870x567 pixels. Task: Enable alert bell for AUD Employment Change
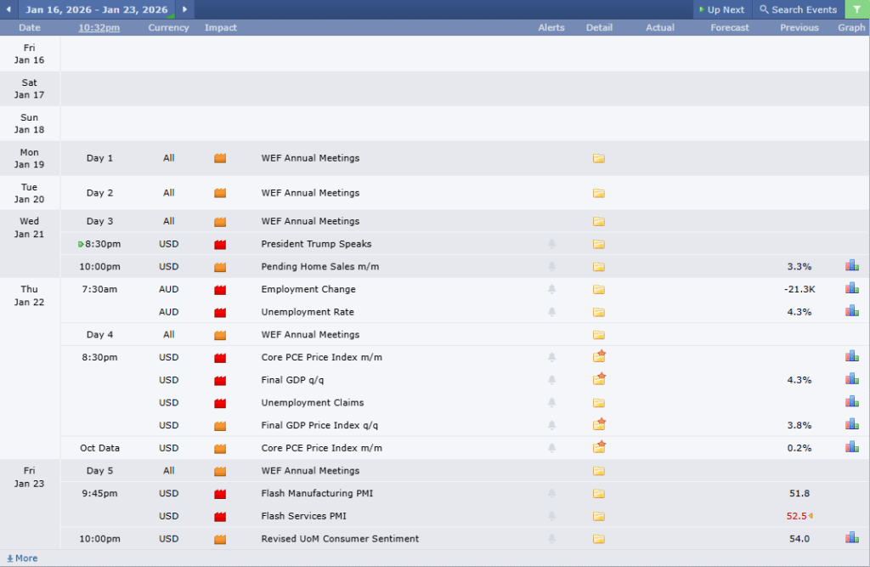pos(551,289)
